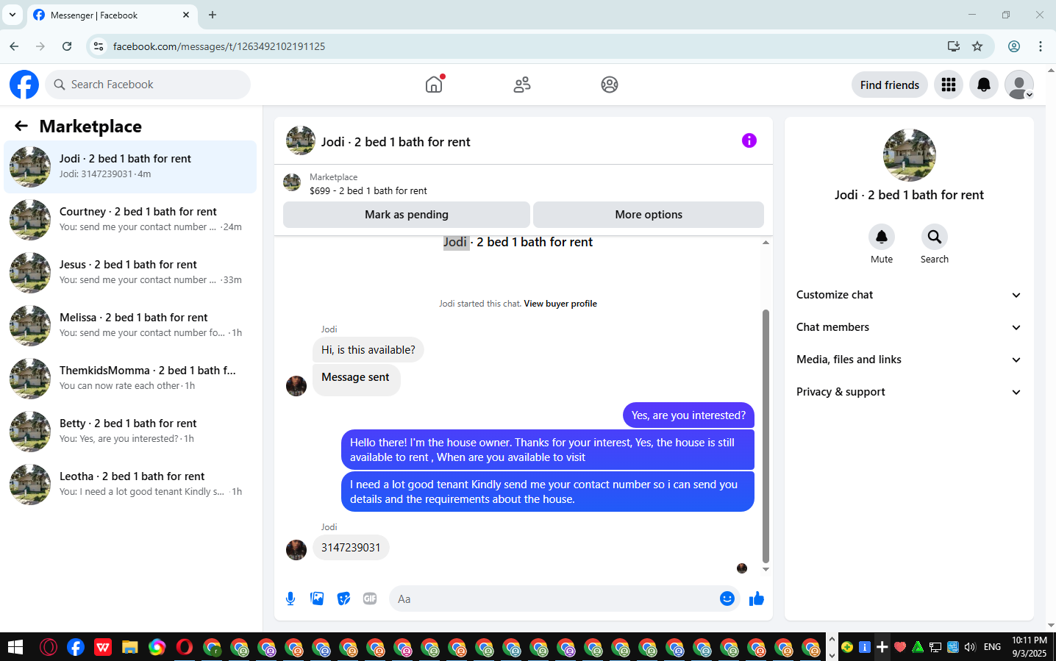Open the Friends icon in top navigation
The image size is (1056, 661).
(522, 85)
